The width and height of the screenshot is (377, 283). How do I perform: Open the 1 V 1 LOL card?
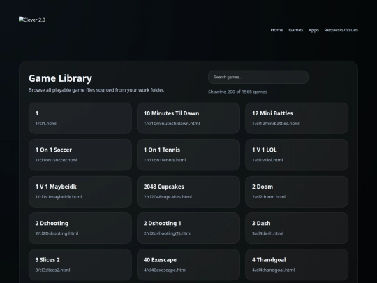click(297, 154)
